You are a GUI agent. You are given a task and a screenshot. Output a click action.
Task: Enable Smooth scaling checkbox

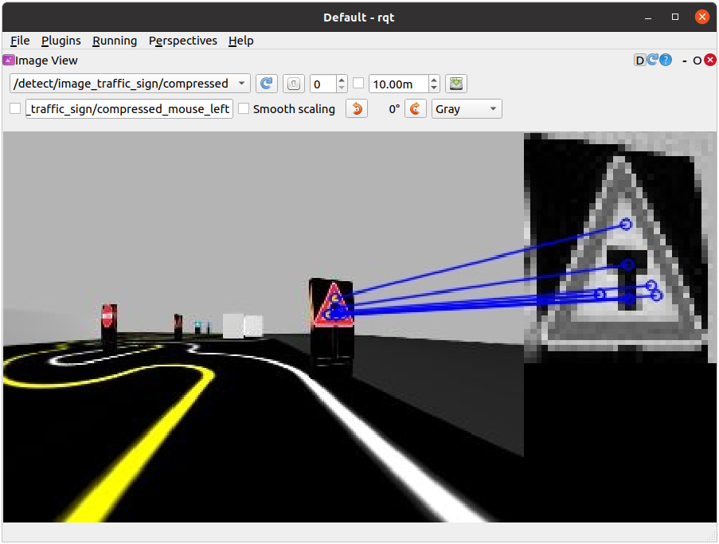[244, 109]
